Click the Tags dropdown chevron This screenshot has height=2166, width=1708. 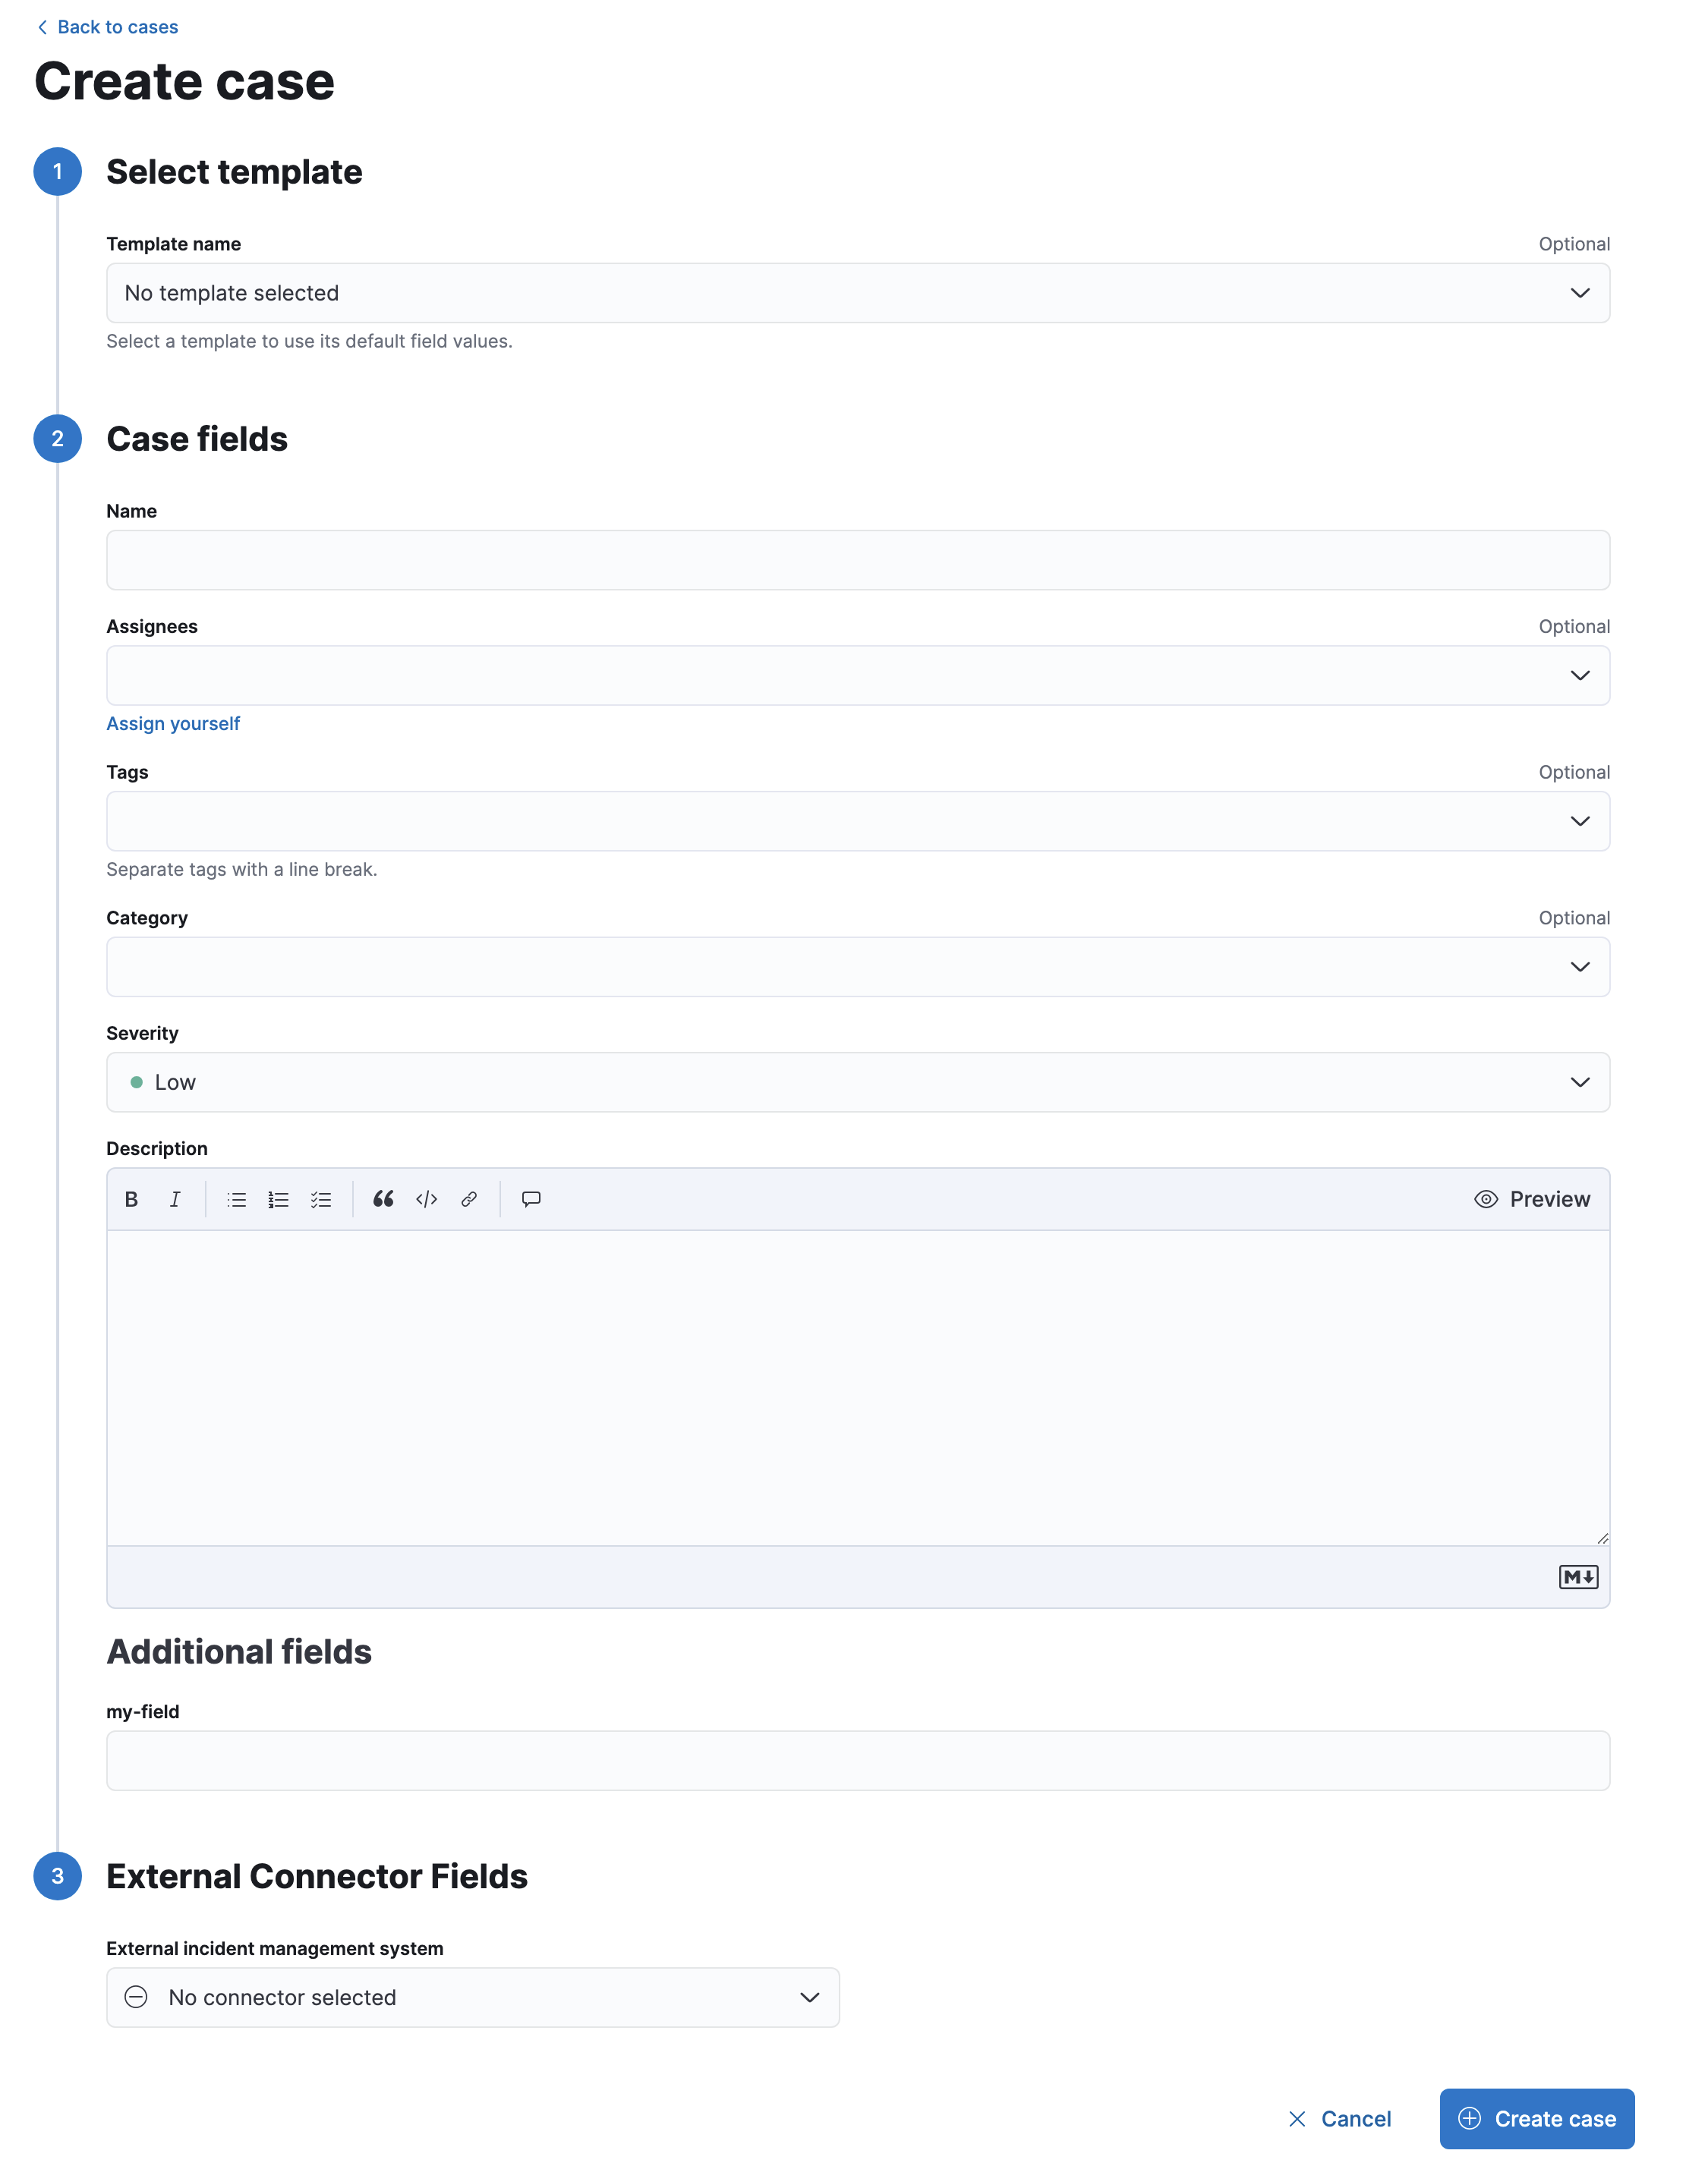[1580, 821]
